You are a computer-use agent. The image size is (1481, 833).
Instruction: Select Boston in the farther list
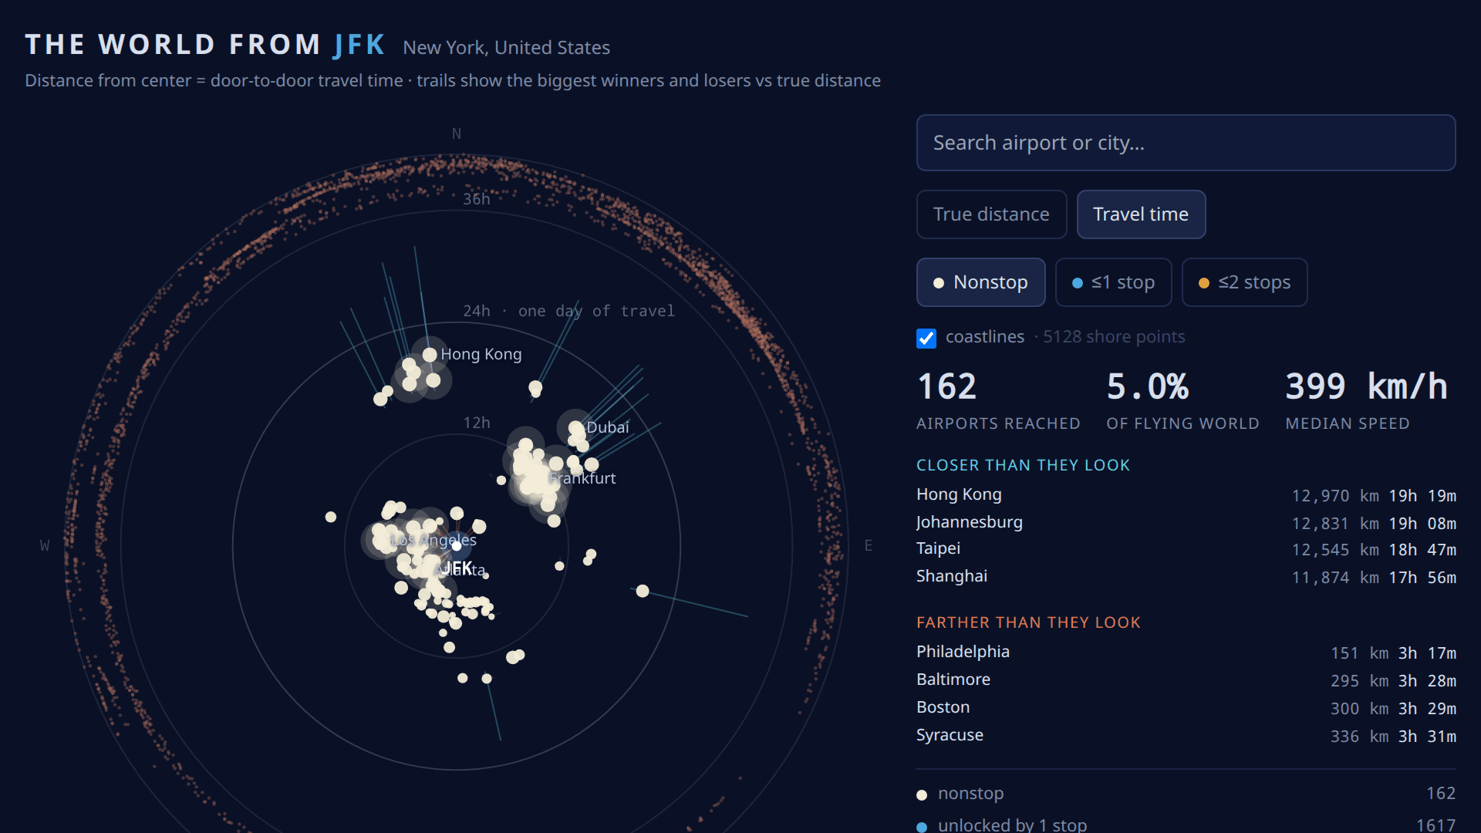[1186, 708]
